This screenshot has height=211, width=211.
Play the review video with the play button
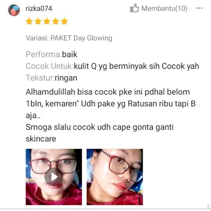(x=54, y=177)
